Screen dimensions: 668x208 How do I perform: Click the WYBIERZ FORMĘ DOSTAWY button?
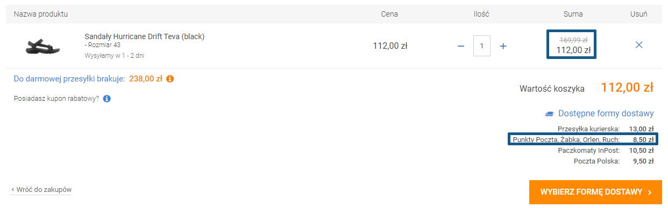[595, 192]
